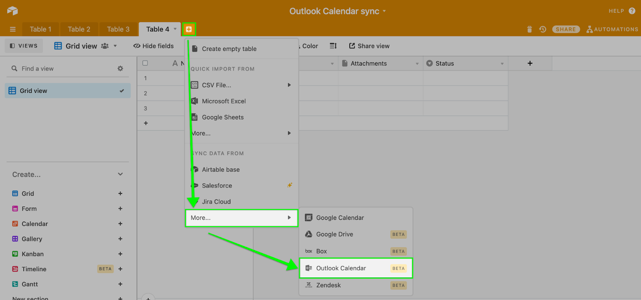The width and height of the screenshot is (641, 300).
Task: Switch to Table 3 tab
Action: pyautogui.click(x=118, y=29)
